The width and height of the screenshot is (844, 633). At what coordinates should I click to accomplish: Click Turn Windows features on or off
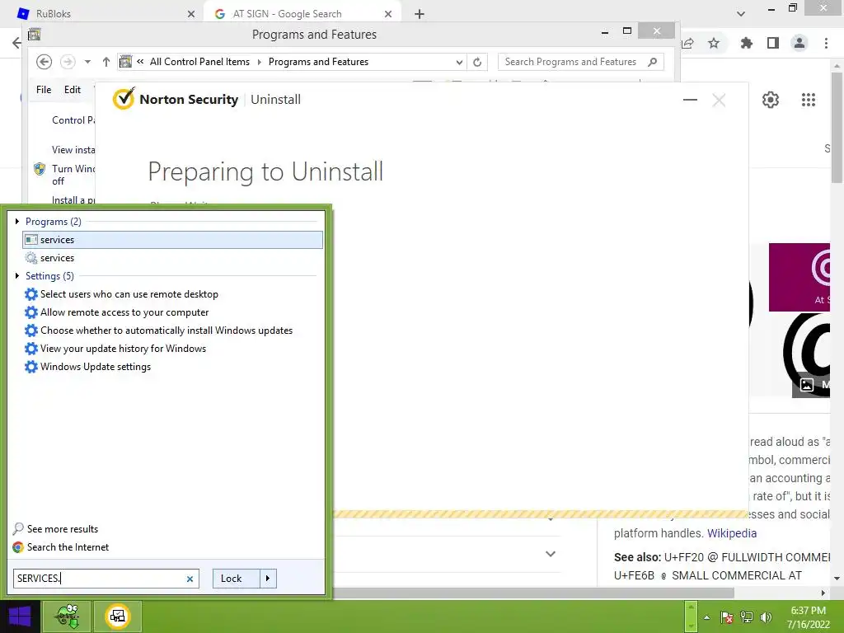(73, 175)
